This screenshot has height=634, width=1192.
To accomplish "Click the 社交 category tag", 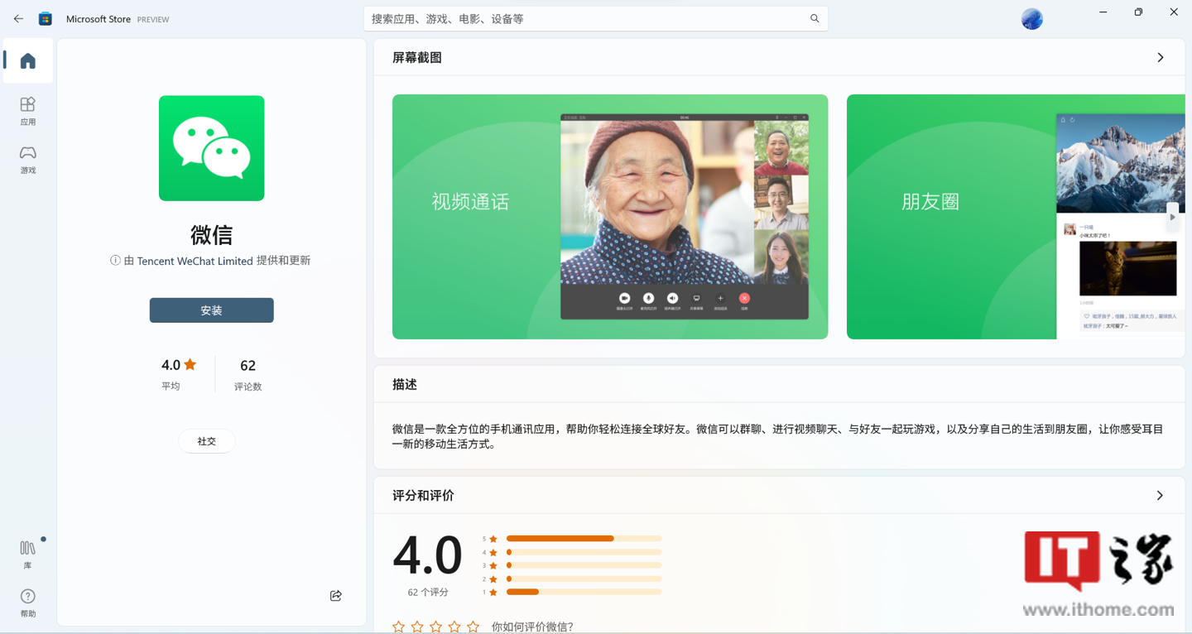I will [x=207, y=441].
